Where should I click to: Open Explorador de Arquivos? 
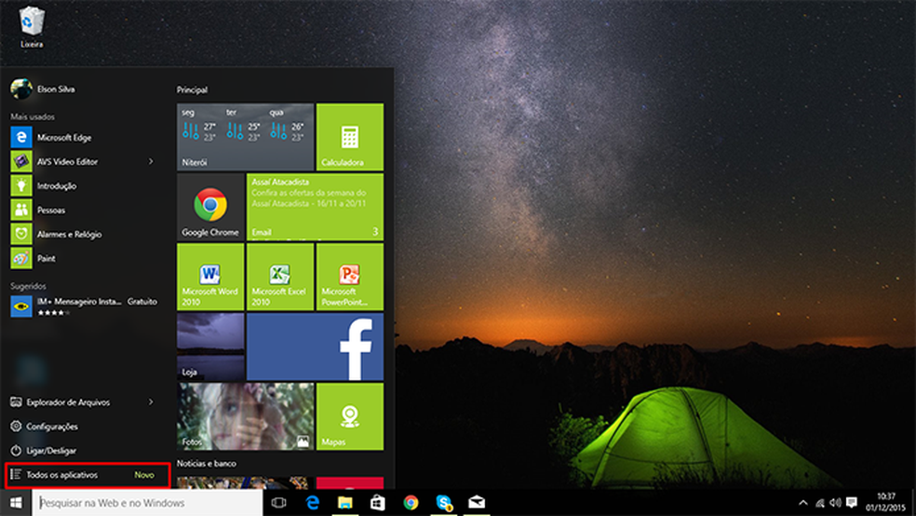(x=67, y=402)
